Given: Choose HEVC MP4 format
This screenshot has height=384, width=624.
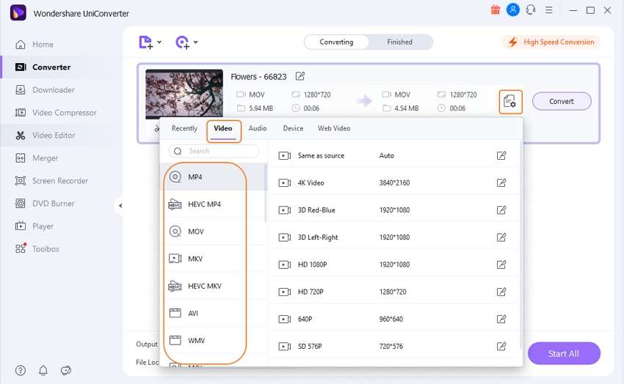Looking at the screenshot, I should click(x=213, y=204).
